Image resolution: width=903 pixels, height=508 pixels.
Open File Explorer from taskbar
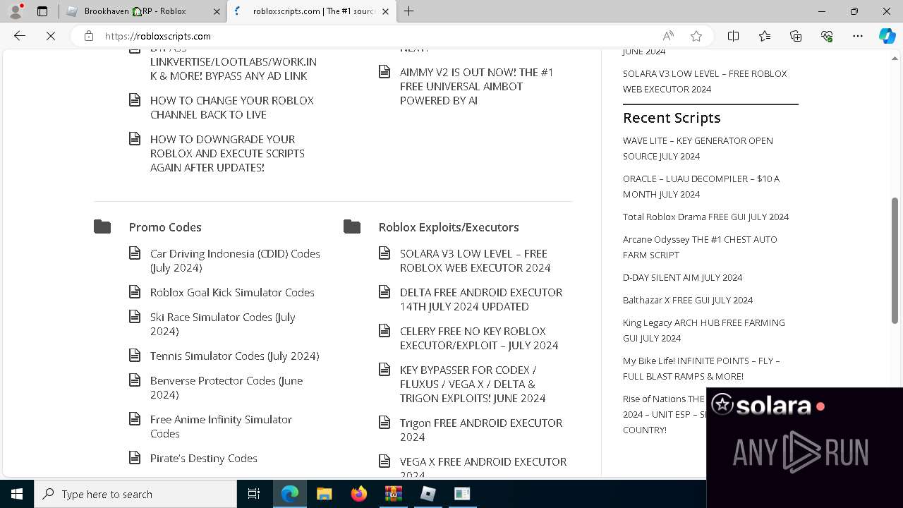324,494
